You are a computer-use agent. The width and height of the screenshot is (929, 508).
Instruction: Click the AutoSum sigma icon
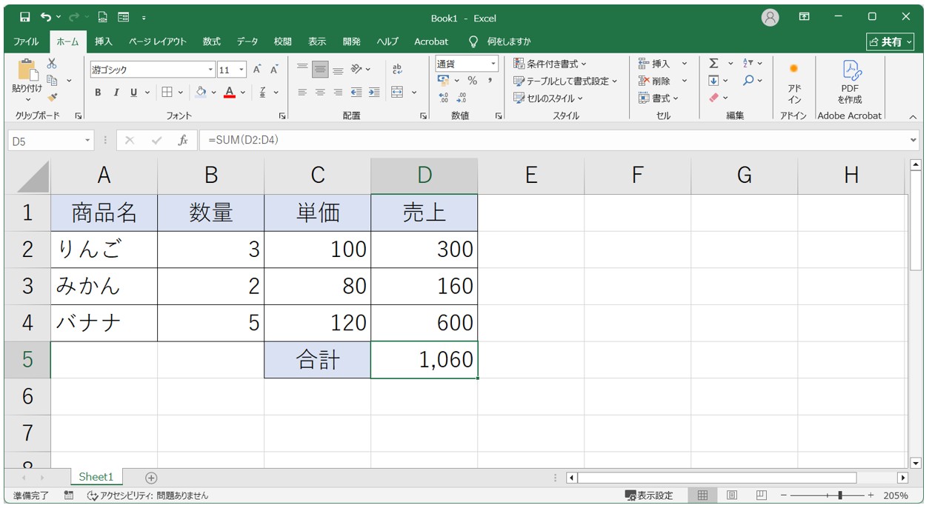(713, 64)
